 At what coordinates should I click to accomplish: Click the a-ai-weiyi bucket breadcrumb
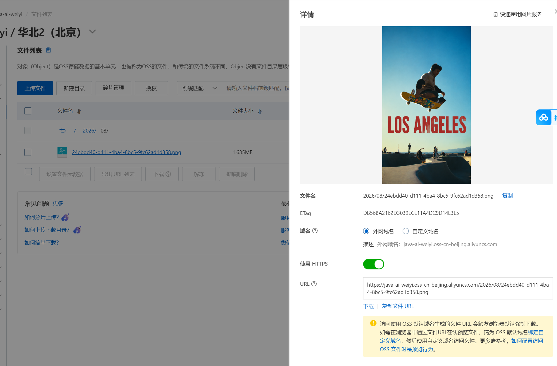point(11,14)
